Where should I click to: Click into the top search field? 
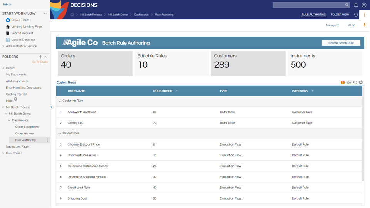click(308, 5)
